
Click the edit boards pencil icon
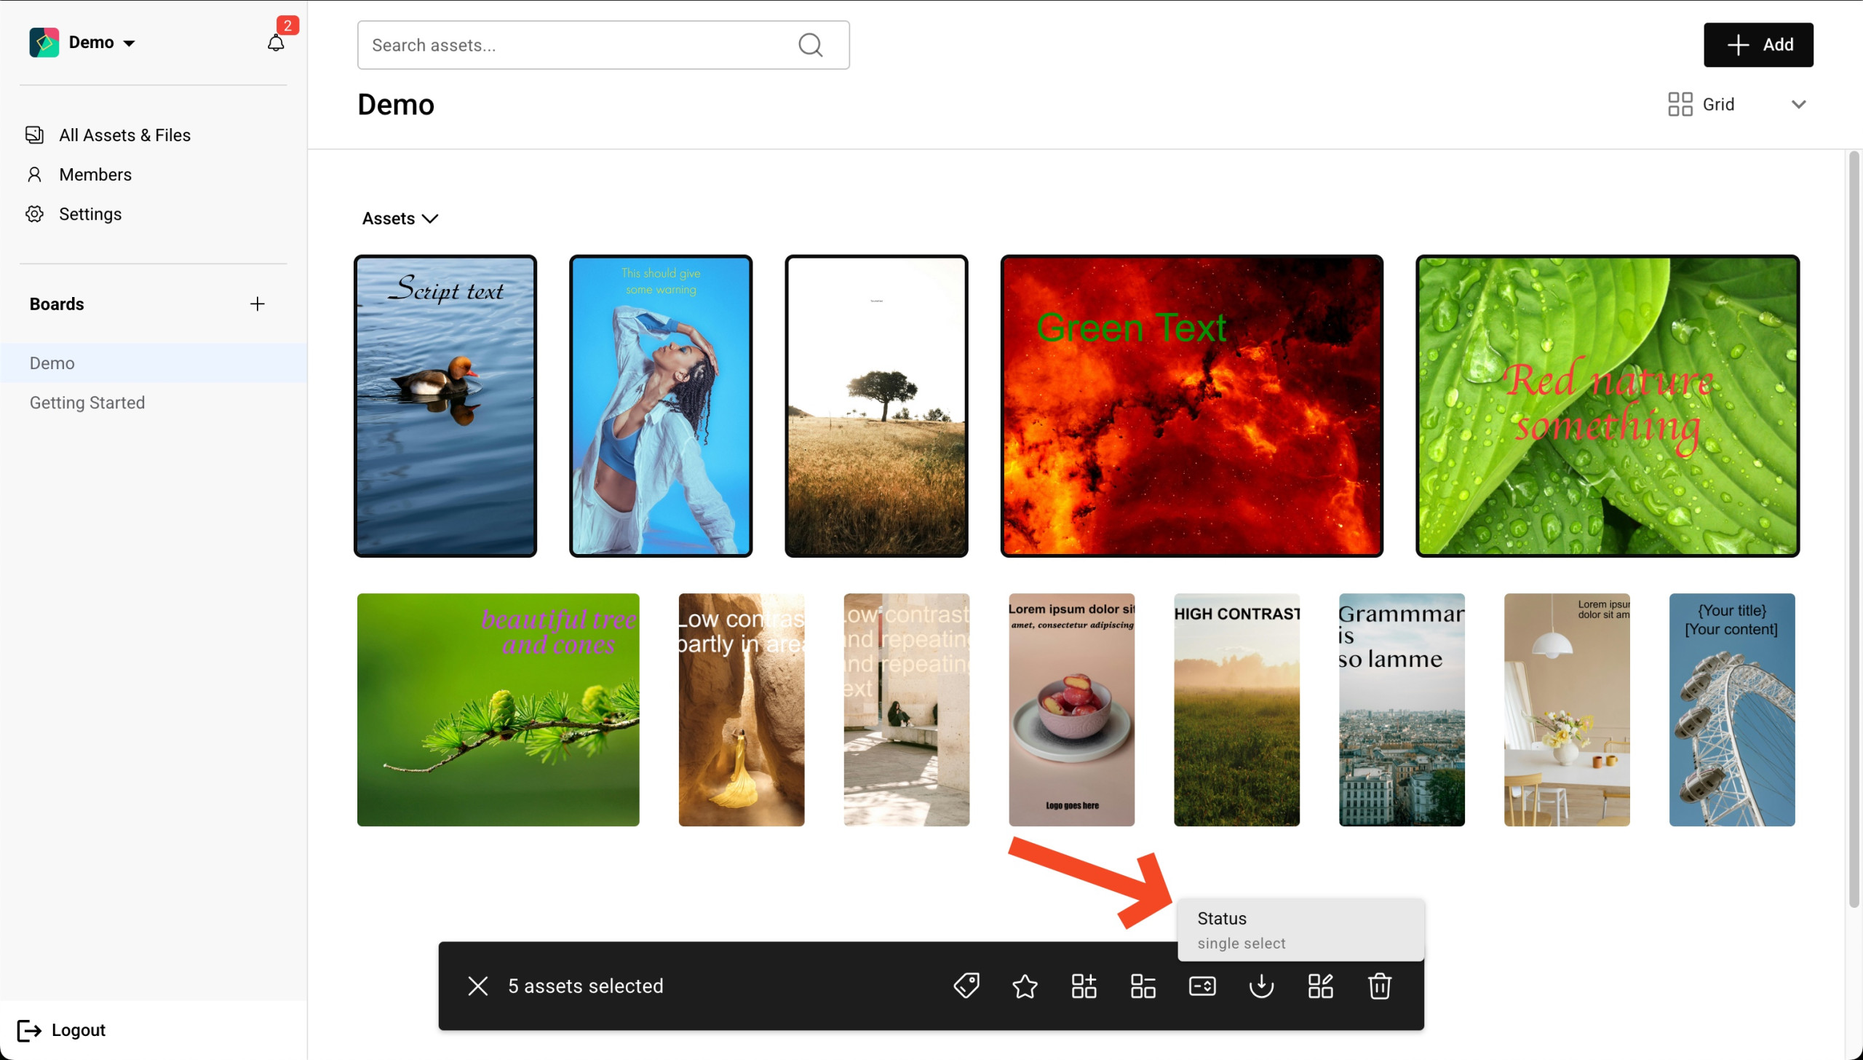click(x=1320, y=986)
